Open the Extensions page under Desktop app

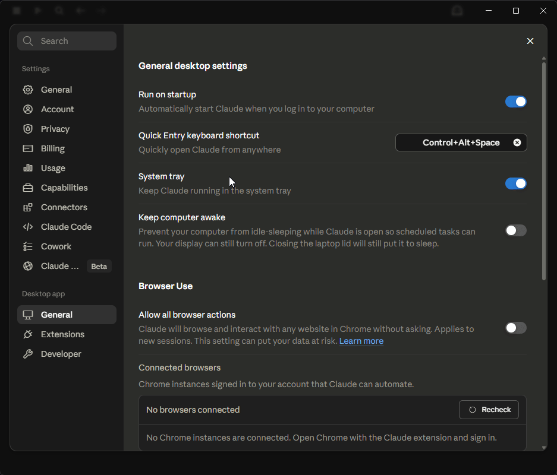tap(67, 334)
